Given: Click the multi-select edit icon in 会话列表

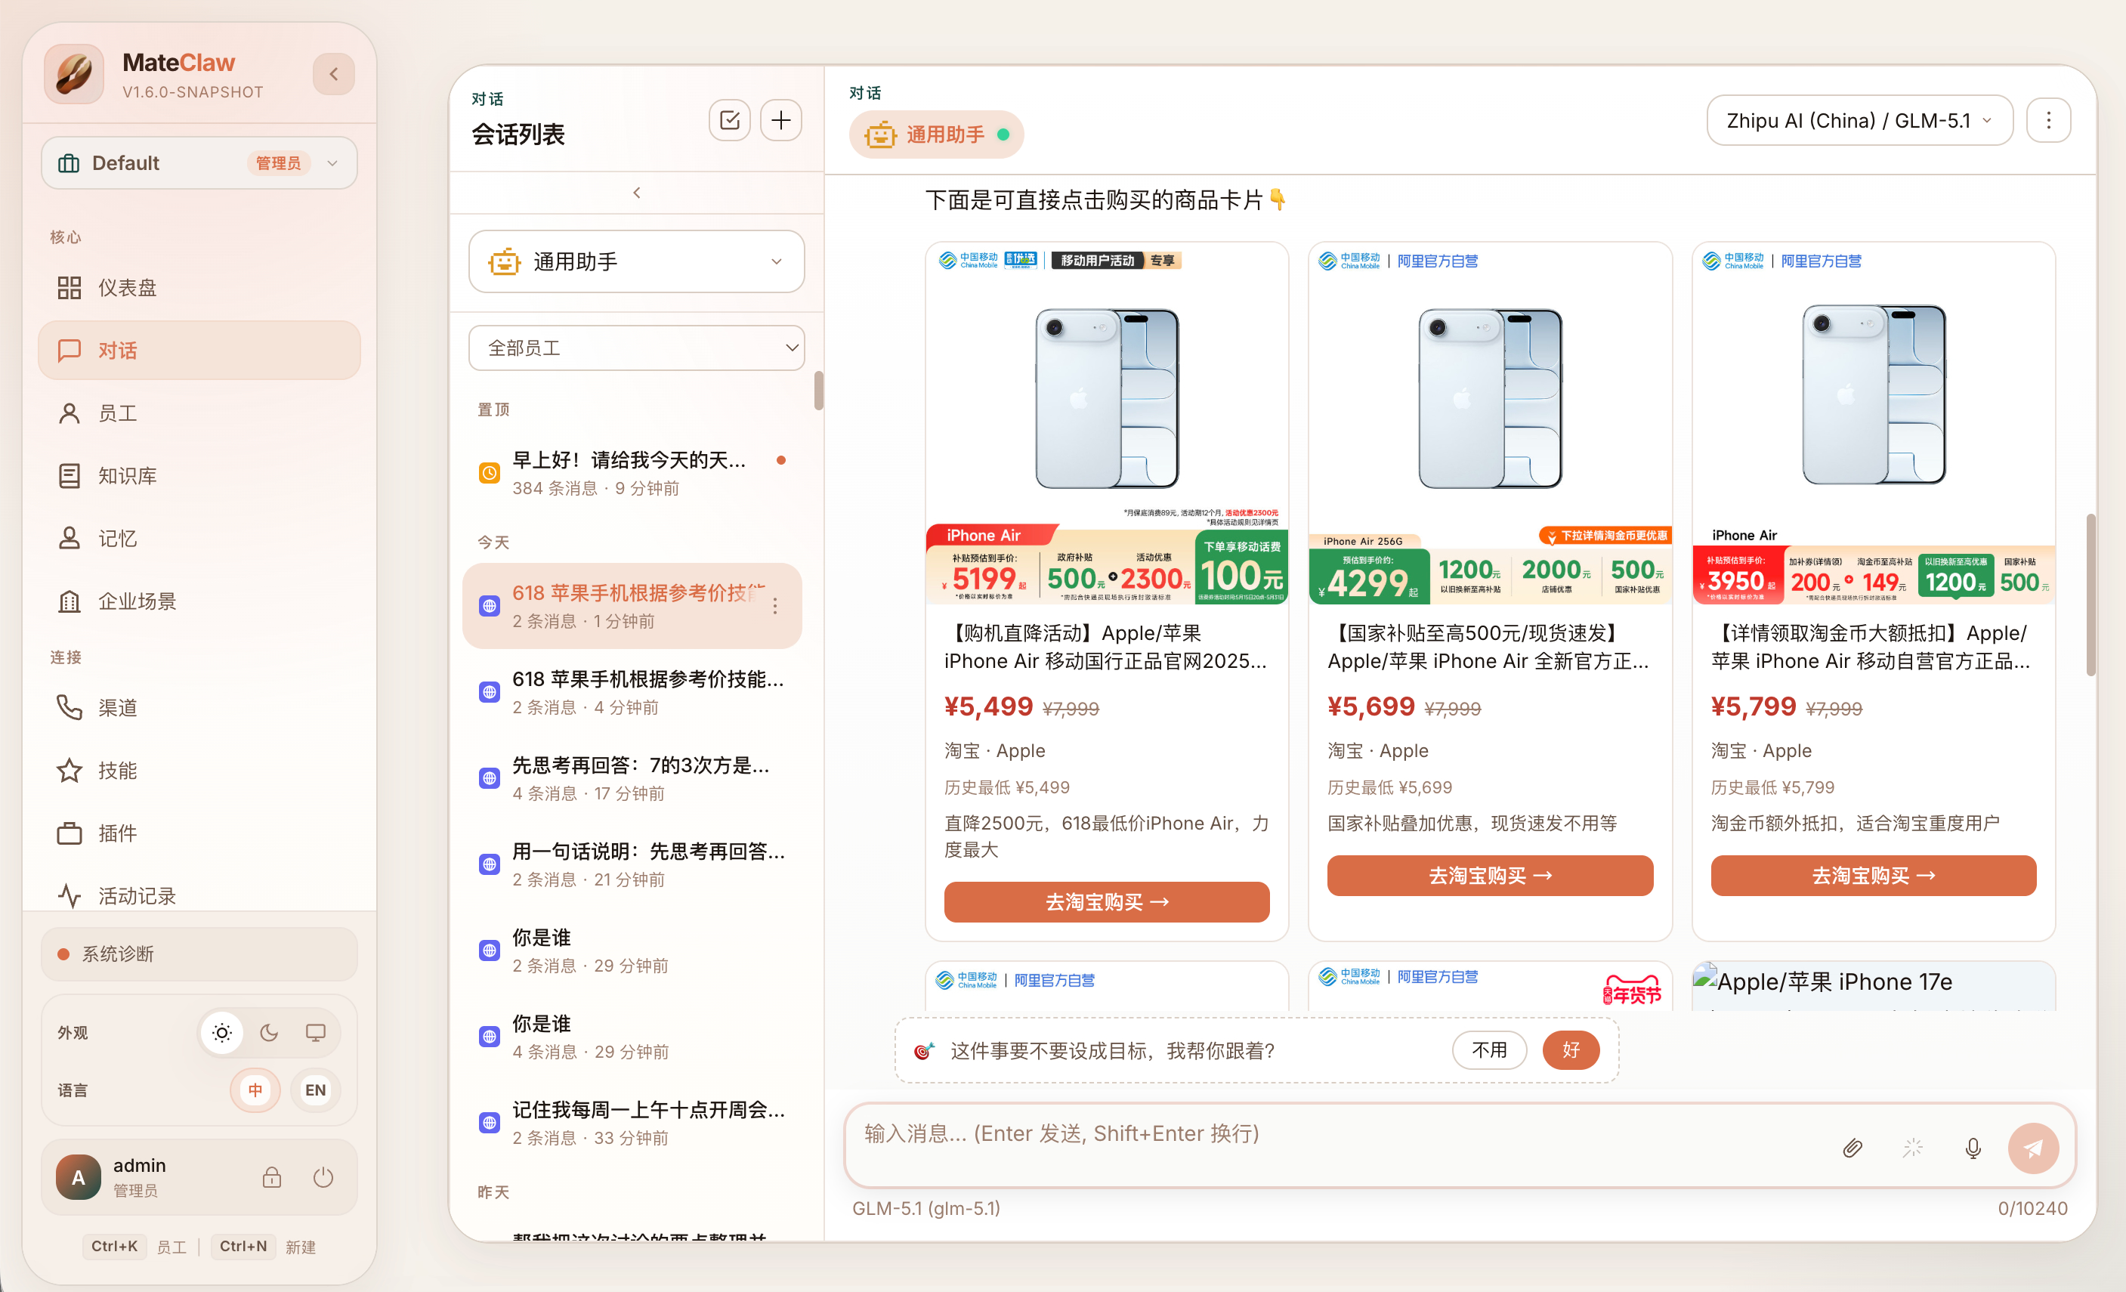Looking at the screenshot, I should tap(730, 120).
